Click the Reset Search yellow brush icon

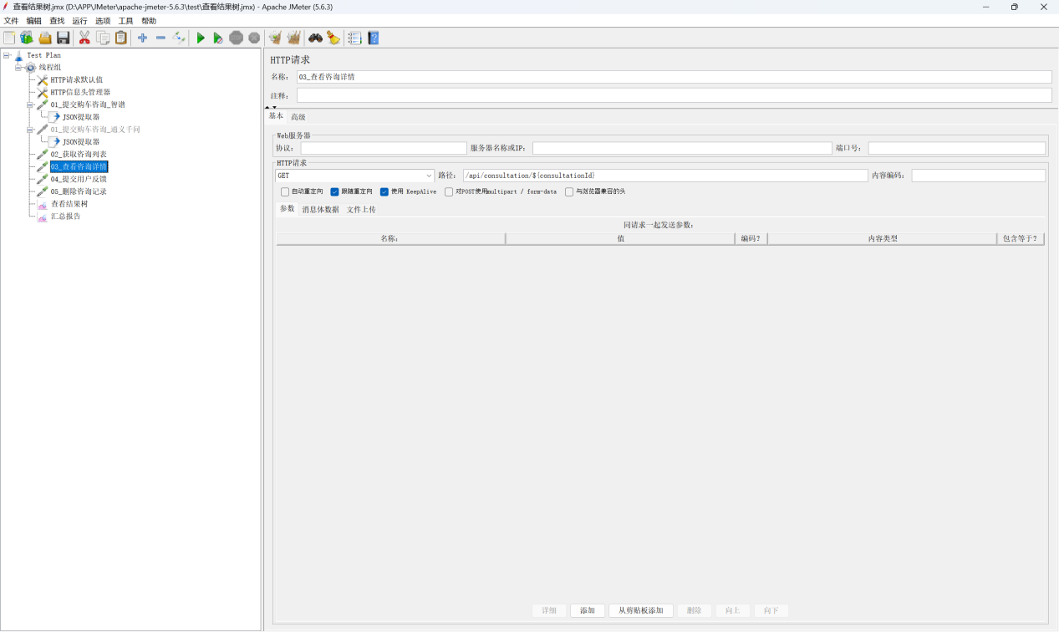[x=333, y=38]
